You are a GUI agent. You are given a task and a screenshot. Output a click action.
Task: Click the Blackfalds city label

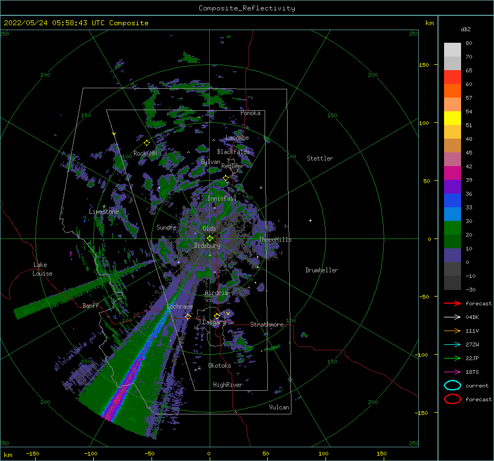[x=233, y=152]
